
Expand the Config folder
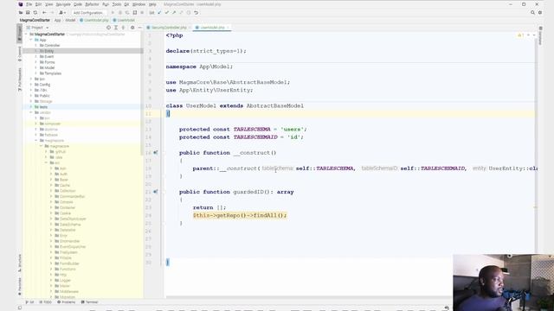coord(31,85)
